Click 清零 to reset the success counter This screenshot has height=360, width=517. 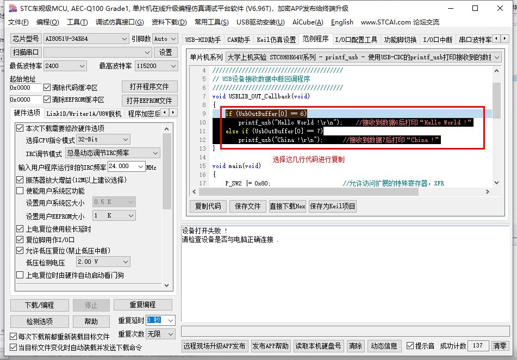click(x=501, y=346)
